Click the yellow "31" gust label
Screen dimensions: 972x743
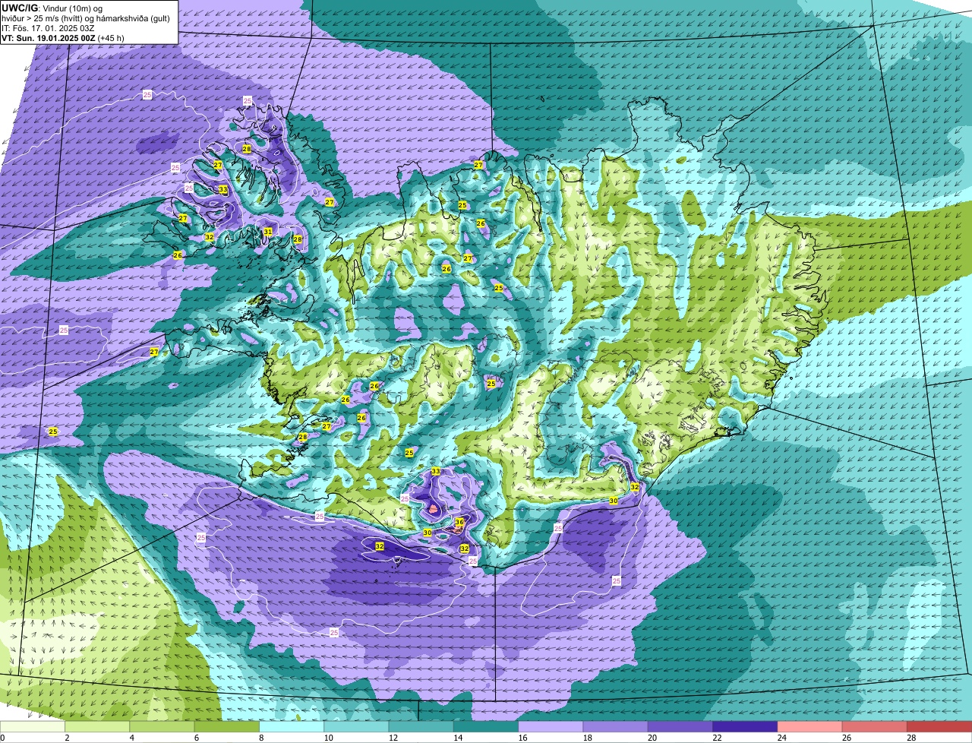point(268,232)
